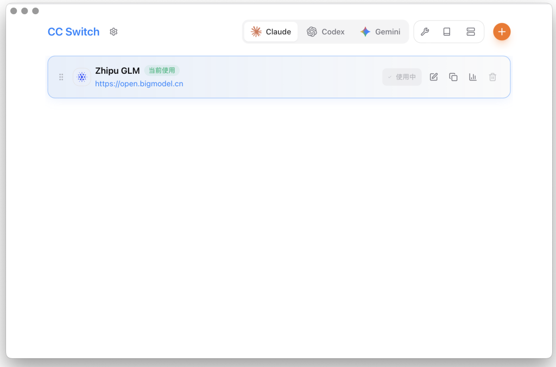Switch to the Codex tab
The image size is (556, 367).
coord(326,32)
